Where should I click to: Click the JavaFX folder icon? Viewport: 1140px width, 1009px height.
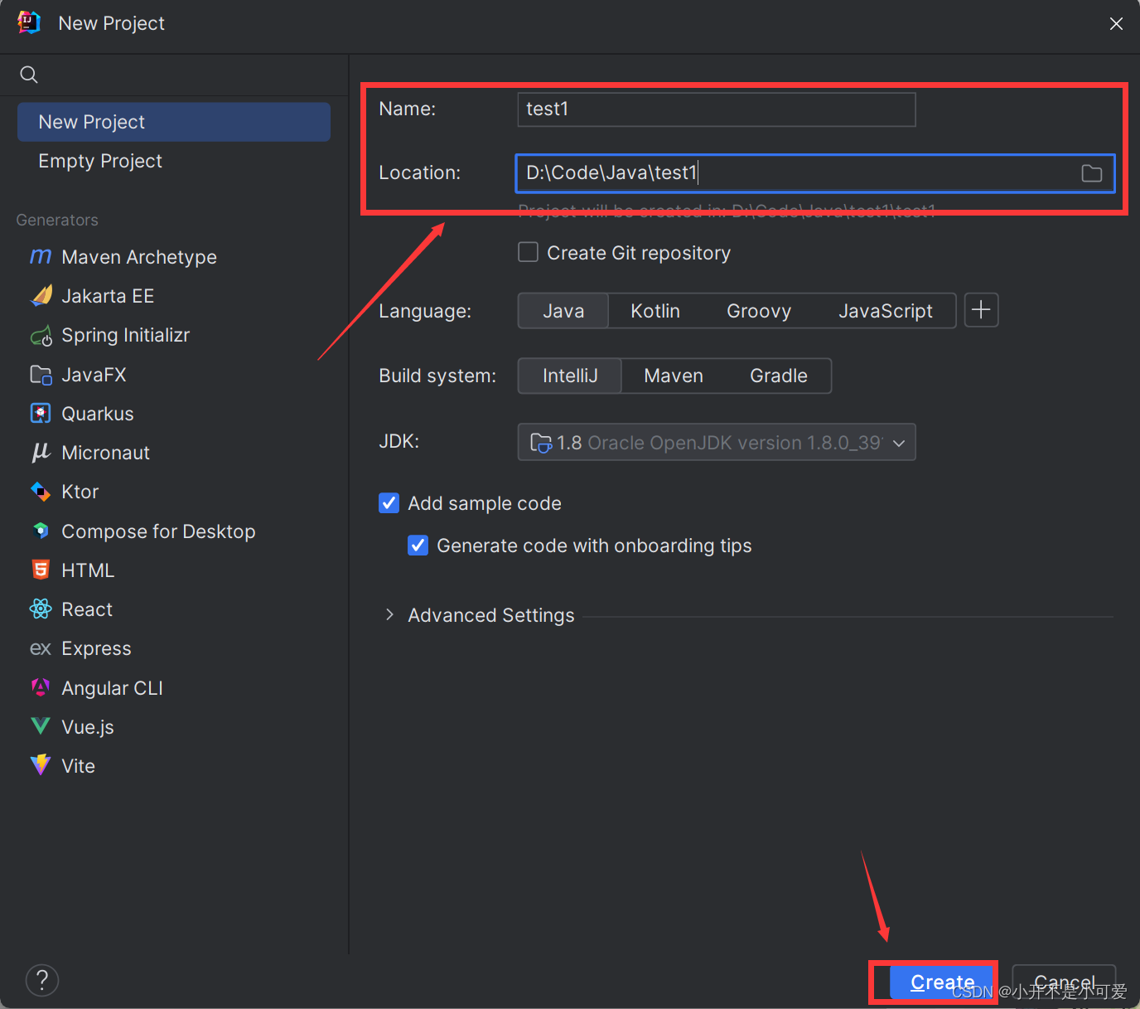(41, 375)
